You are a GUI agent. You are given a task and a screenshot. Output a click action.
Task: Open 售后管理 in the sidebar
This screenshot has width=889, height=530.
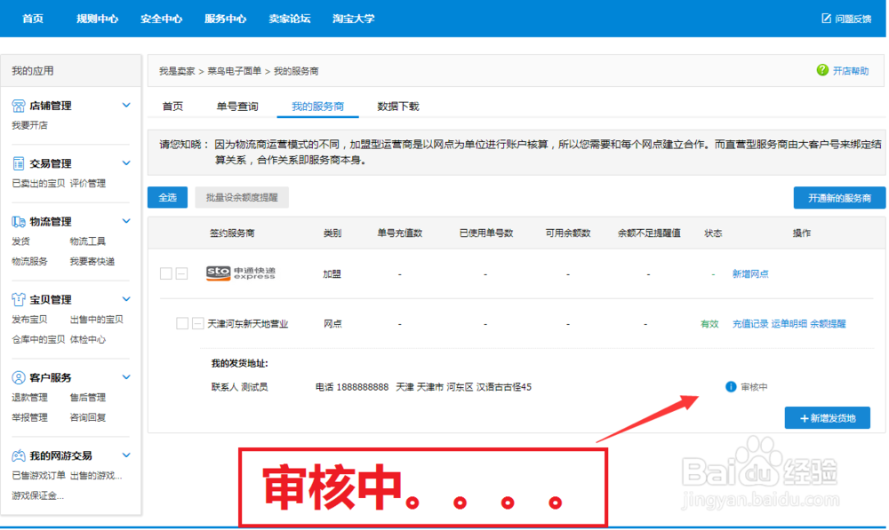(x=88, y=398)
